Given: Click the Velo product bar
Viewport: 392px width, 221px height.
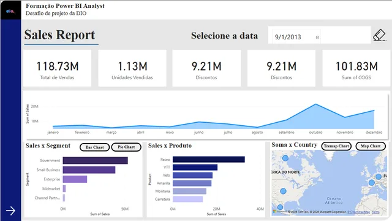Looking at the screenshot, I should [192, 175].
